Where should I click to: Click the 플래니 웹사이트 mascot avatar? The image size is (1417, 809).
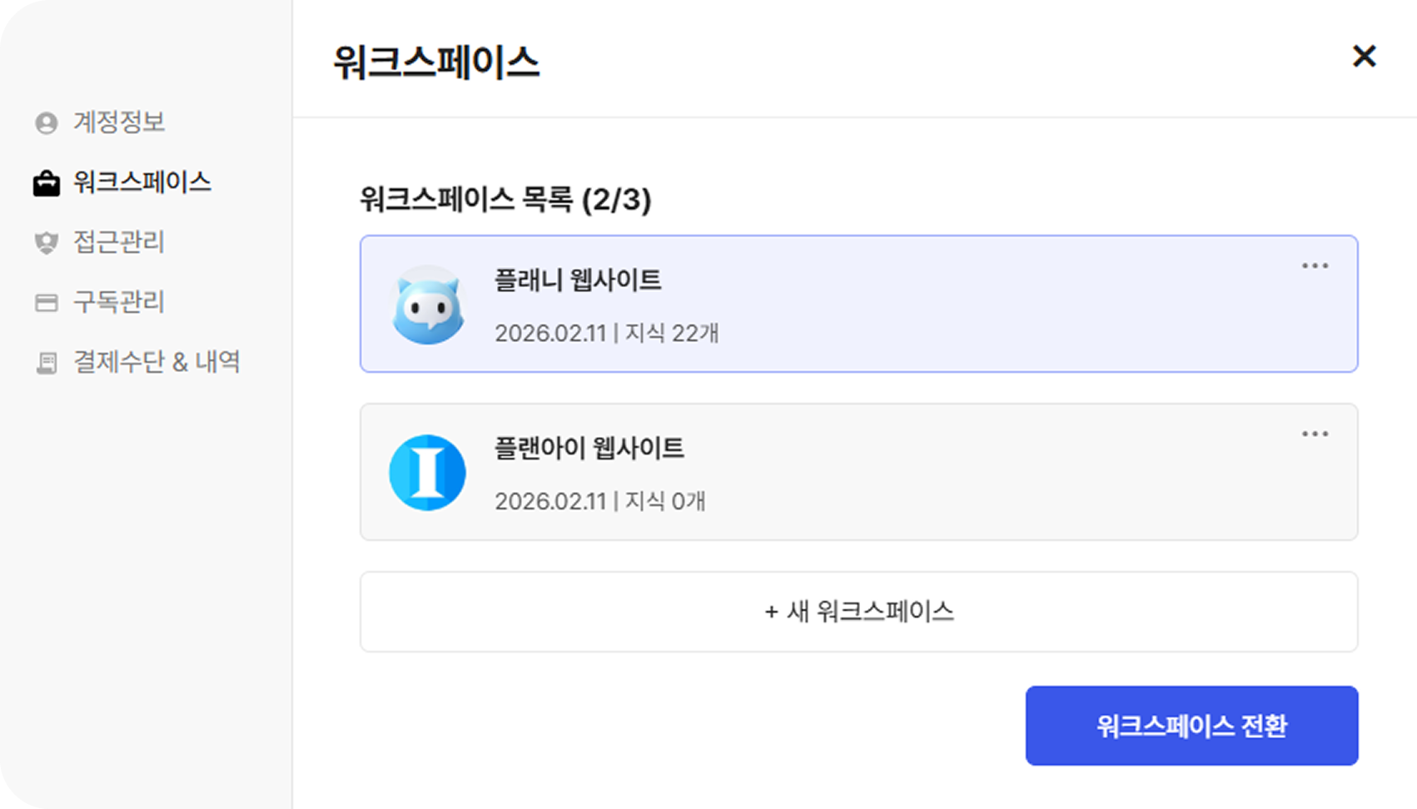click(x=427, y=305)
